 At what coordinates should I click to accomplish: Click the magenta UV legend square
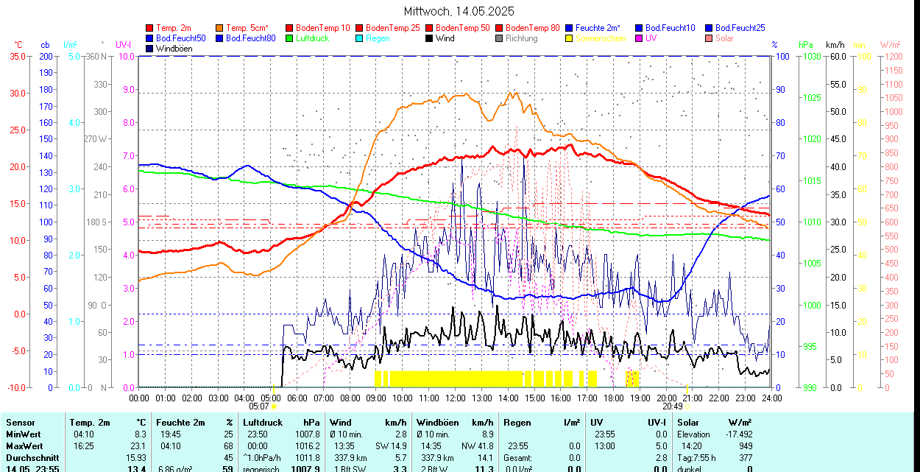(x=640, y=38)
